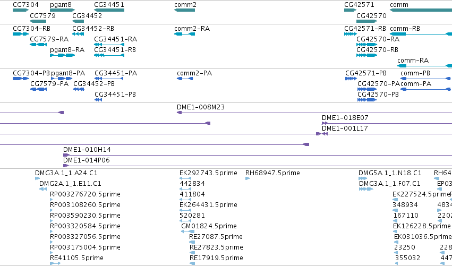This screenshot has width=452, height=266.
Task: Select EST DMG5A.1_1.N18.C1
Action: 363,178
